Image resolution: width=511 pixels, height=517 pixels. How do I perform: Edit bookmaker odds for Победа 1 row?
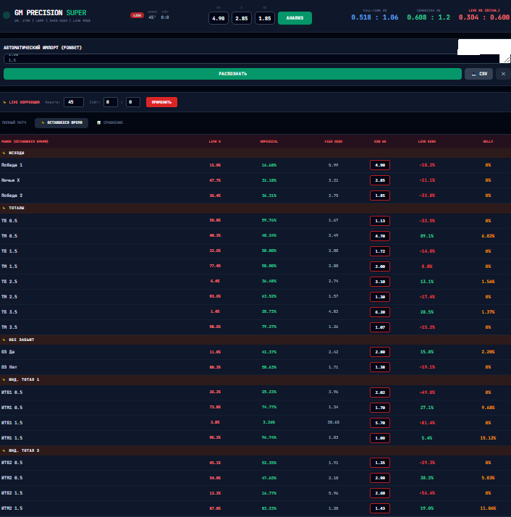click(380, 165)
